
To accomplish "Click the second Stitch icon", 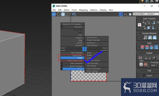I will coord(147,47).
